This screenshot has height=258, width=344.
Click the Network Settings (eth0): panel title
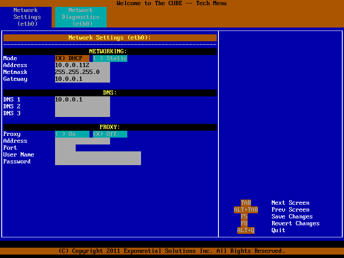pyautogui.click(x=110, y=38)
